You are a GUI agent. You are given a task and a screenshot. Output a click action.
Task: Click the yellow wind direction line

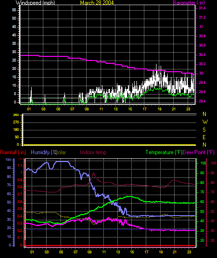(110, 145)
